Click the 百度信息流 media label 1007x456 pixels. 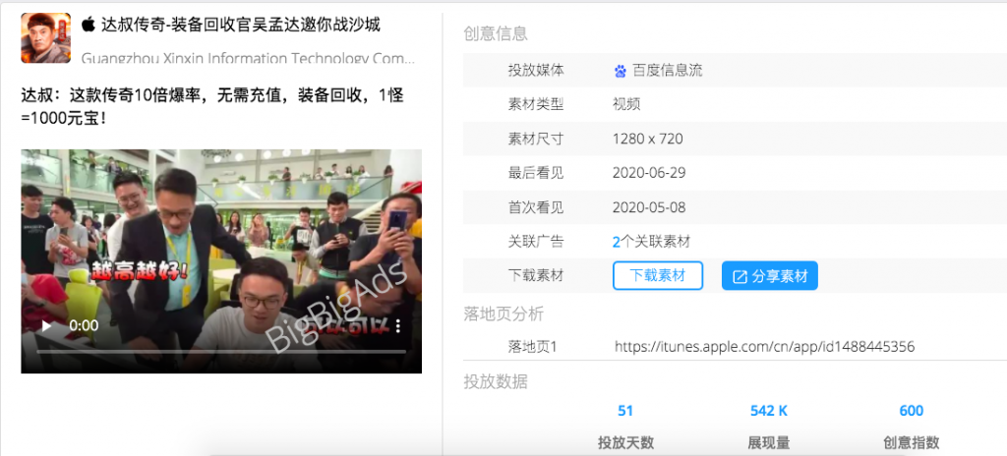[x=668, y=71]
